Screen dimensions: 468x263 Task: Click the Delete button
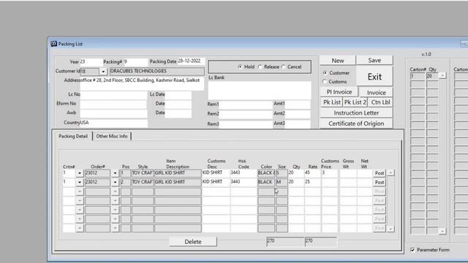click(193, 242)
